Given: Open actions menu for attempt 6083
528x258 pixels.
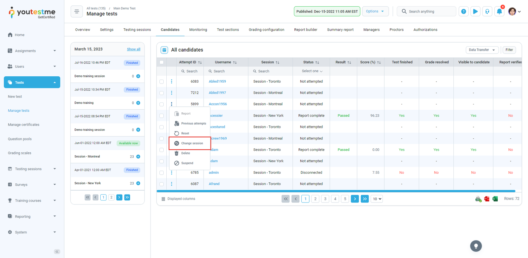Looking at the screenshot, I should pos(172,82).
